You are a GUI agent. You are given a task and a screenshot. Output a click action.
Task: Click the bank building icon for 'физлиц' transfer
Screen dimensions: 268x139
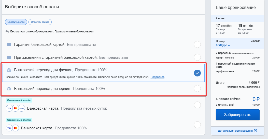click(x=9, y=70)
